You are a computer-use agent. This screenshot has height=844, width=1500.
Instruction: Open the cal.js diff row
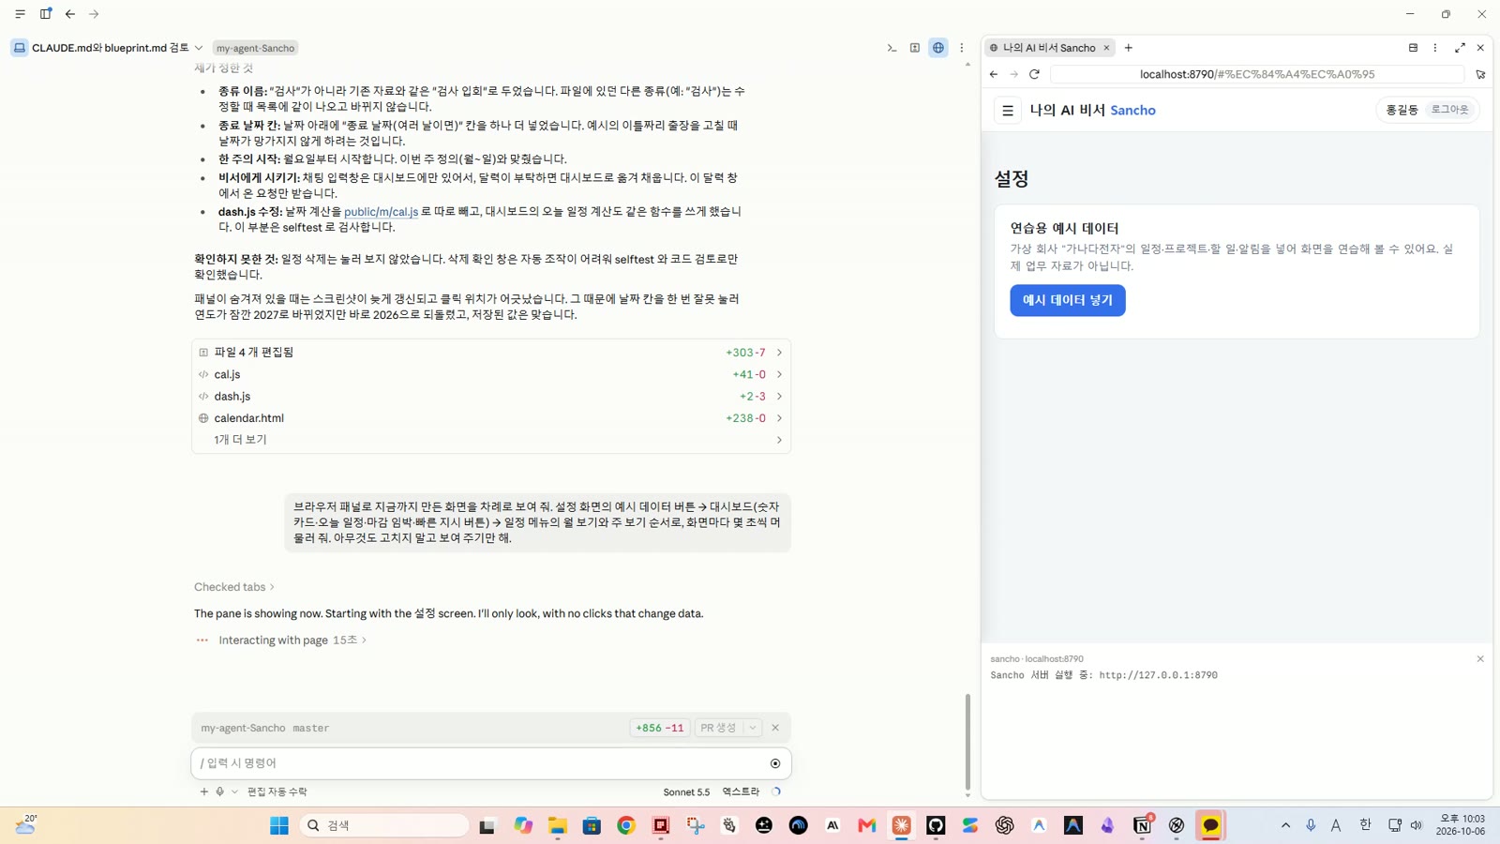tap(491, 374)
